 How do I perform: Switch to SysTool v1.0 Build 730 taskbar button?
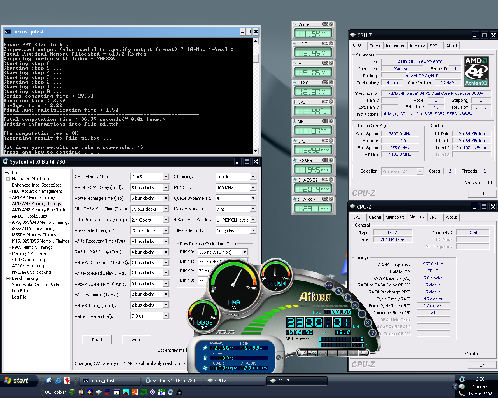coord(173,381)
